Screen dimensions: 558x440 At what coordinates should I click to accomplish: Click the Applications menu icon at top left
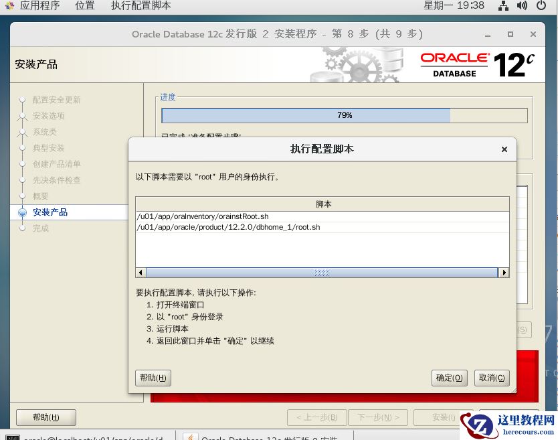[x=9, y=5]
